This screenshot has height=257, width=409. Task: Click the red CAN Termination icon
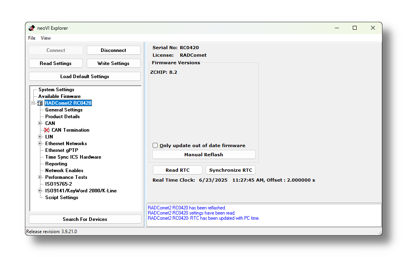pos(47,130)
